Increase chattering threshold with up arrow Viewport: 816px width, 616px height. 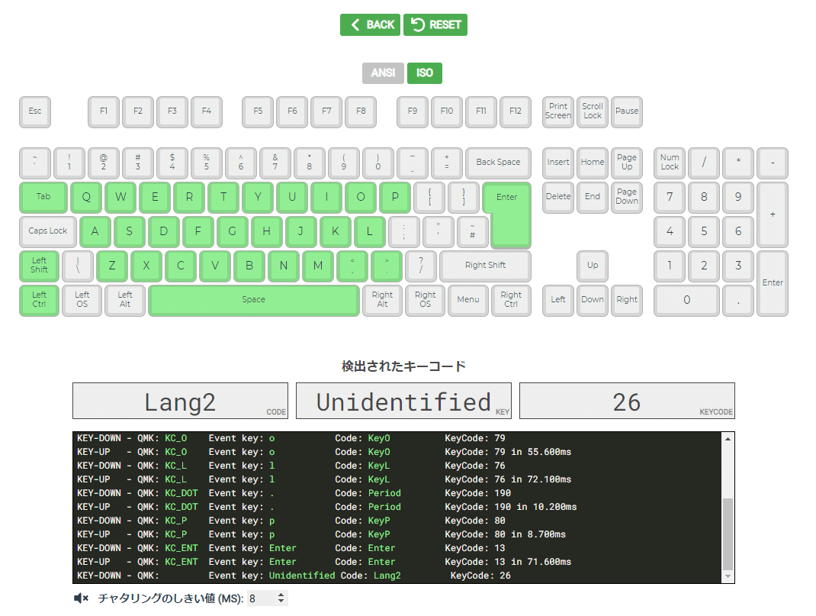pos(281,595)
